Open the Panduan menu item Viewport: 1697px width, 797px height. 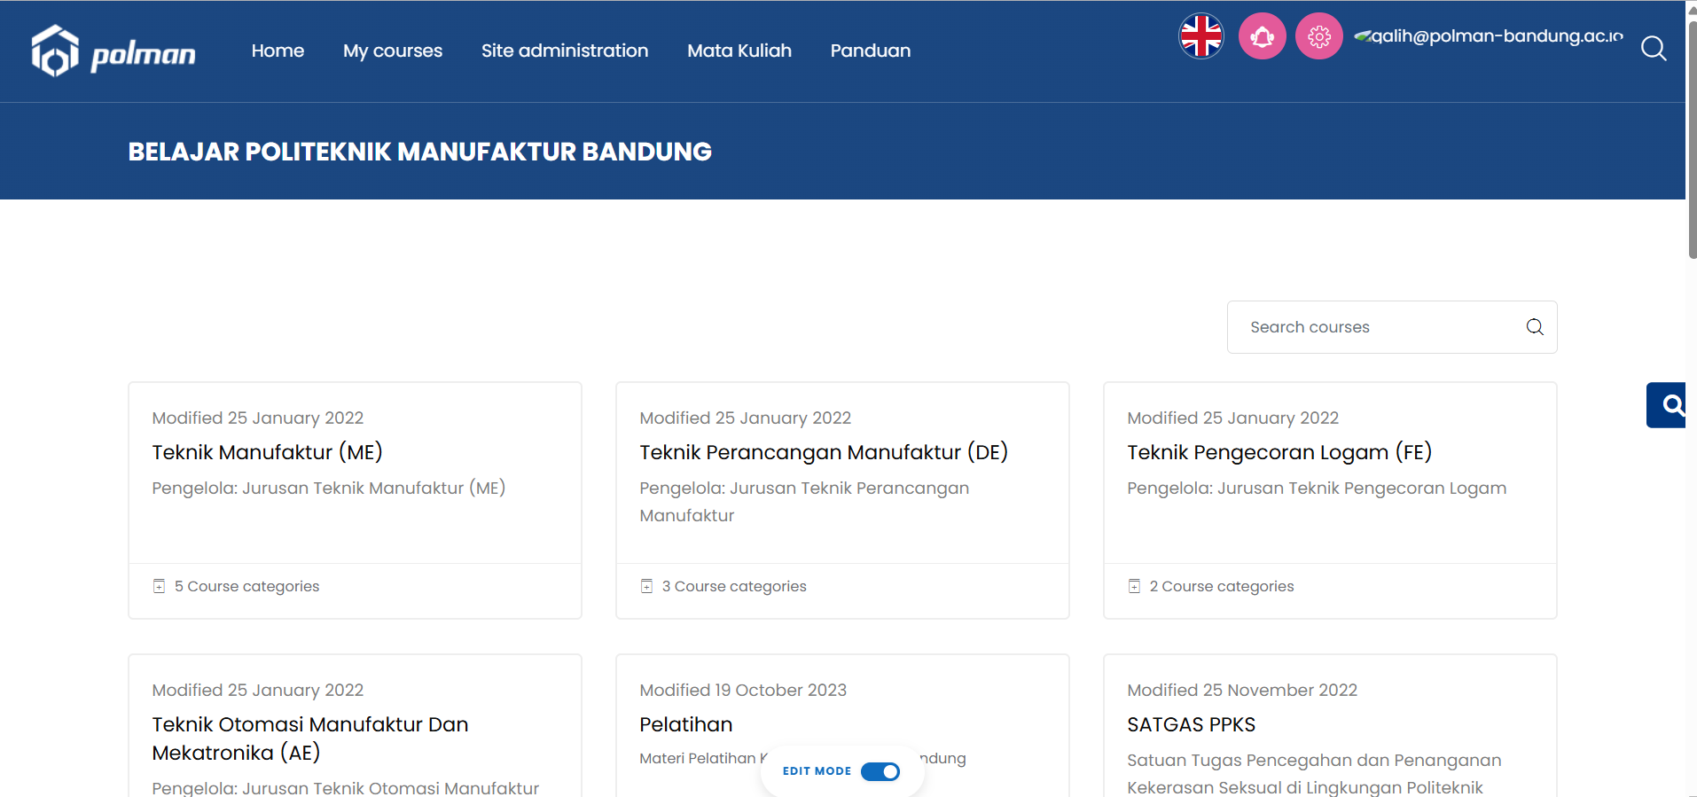(x=871, y=51)
